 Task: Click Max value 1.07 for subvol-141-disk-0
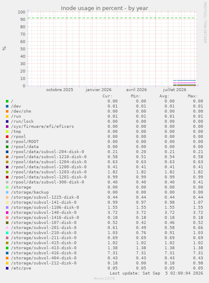coord(198,202)
